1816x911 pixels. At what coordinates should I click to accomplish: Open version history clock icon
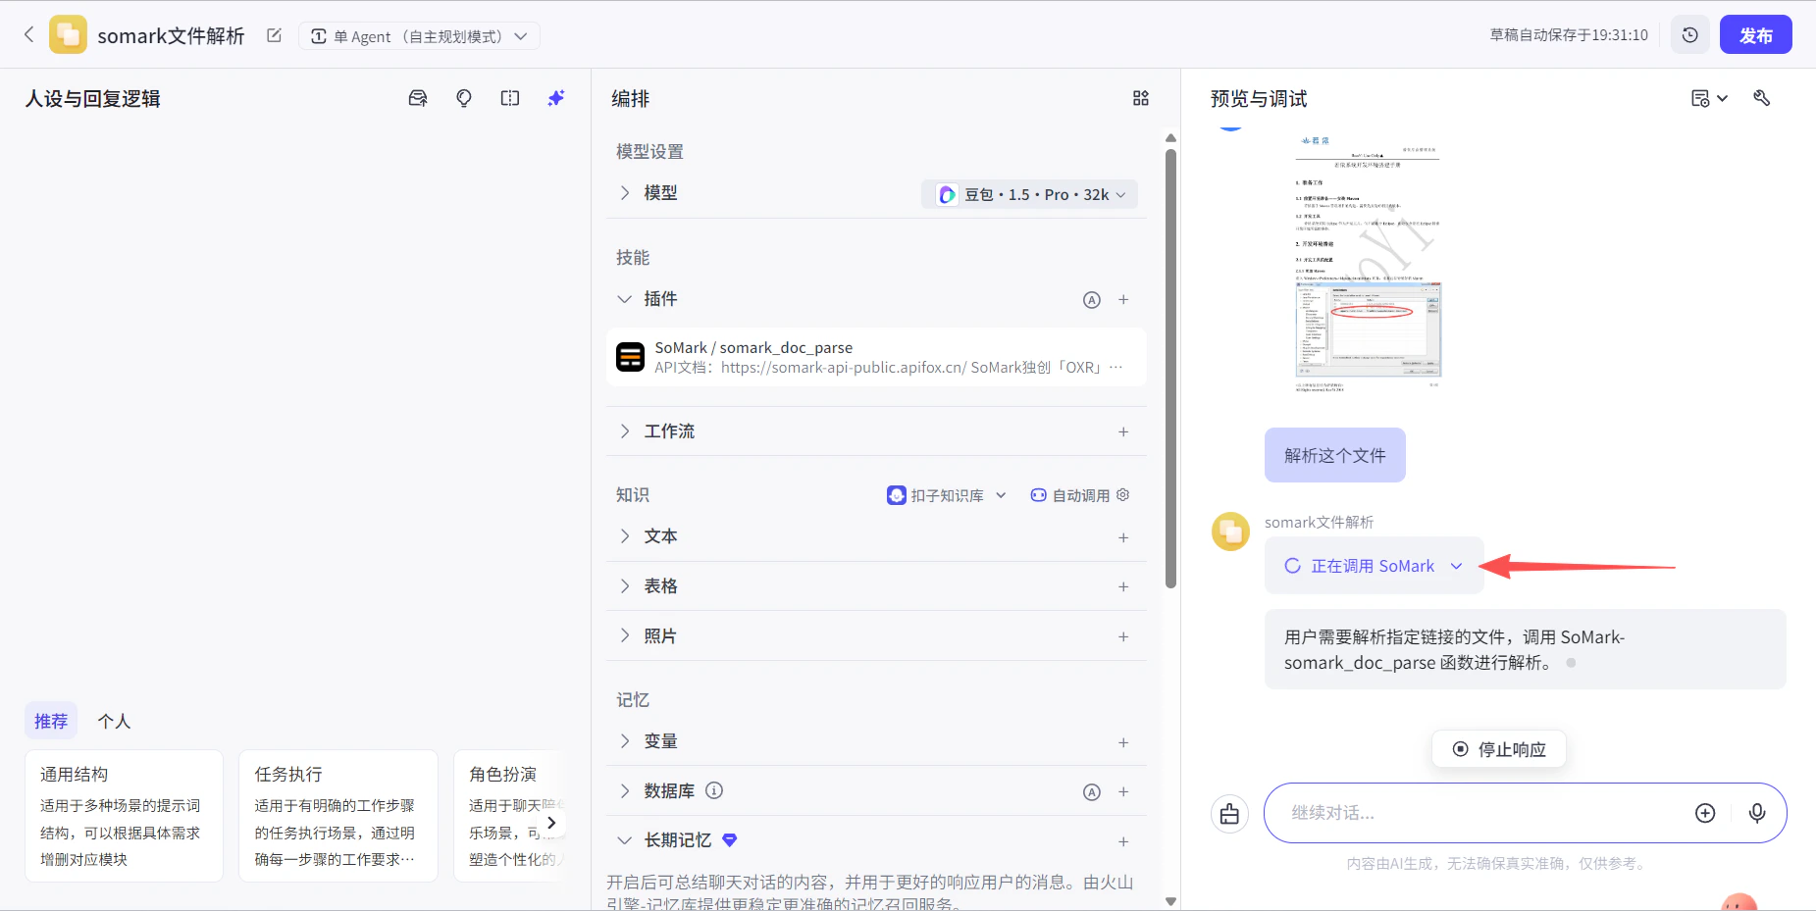(x=1689, y=35)
